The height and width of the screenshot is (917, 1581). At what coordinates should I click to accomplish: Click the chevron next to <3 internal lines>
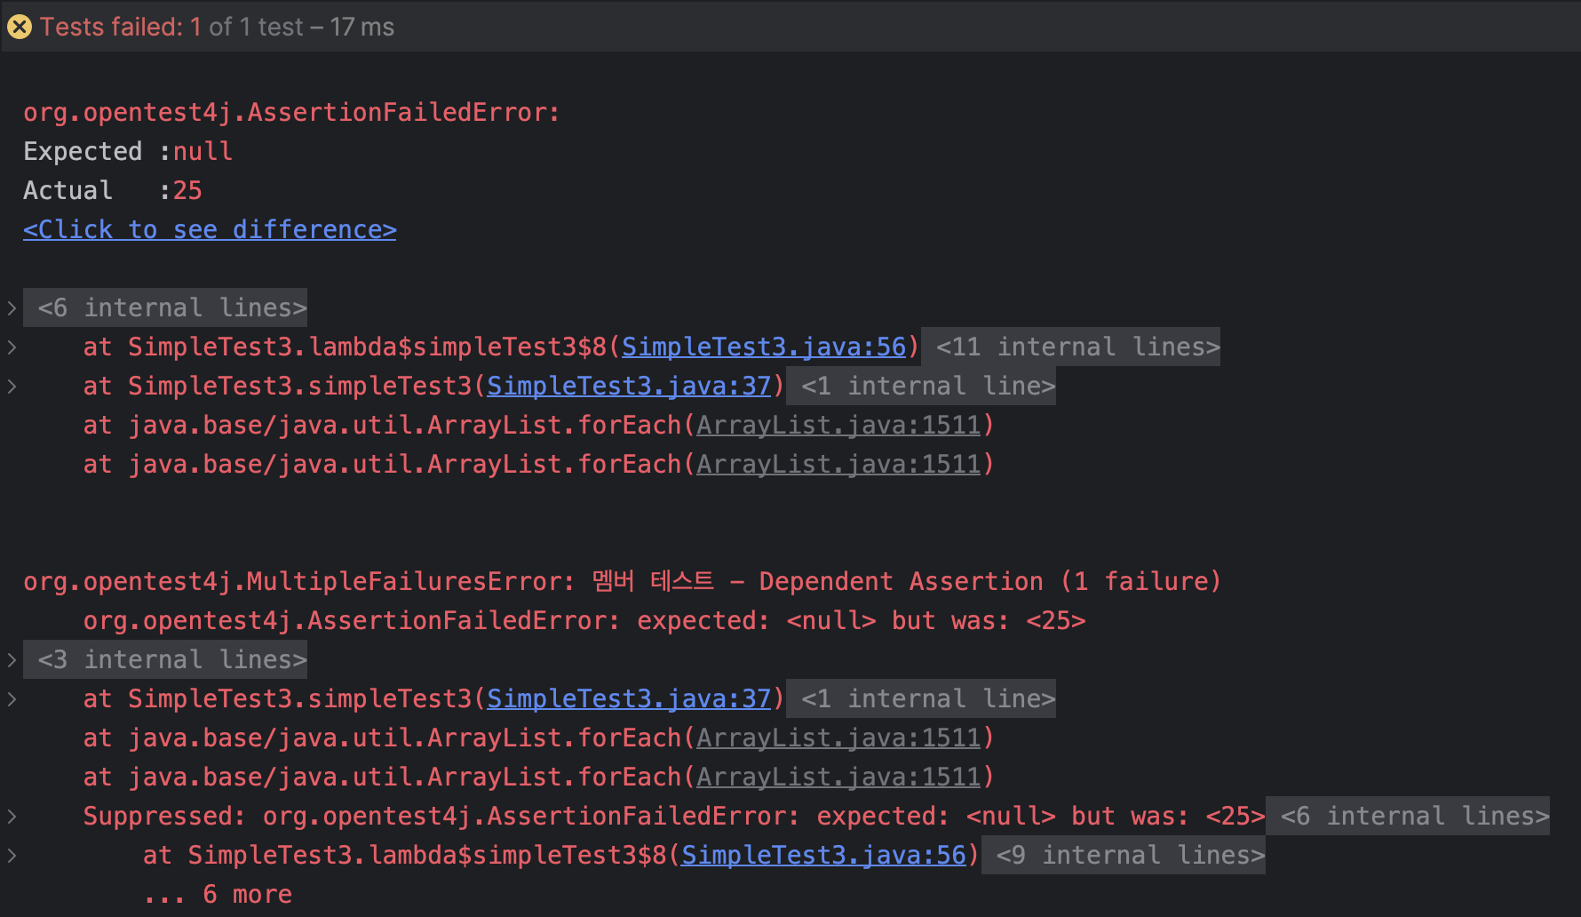coord(12,658)
